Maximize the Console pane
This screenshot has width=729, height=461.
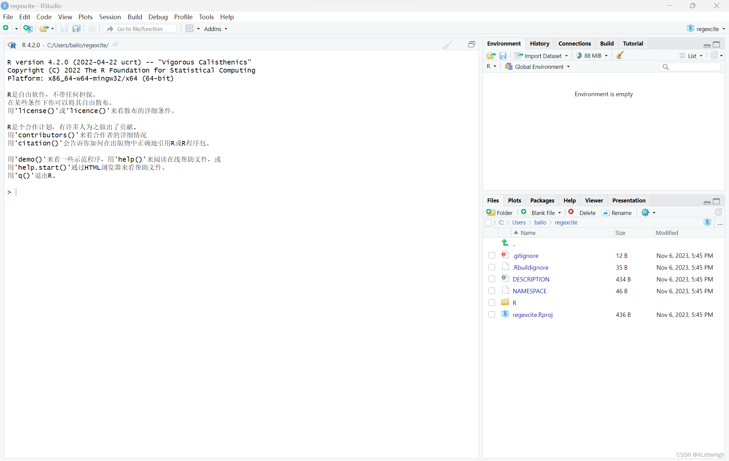pyautogui.click(x=471, y=44)
